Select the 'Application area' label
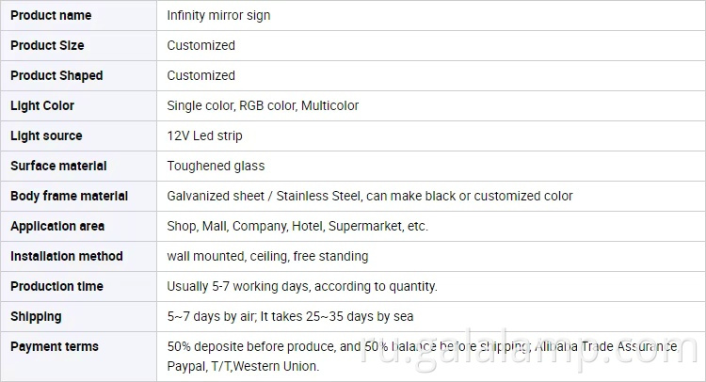Image resolution: width=706 pixels, height=382 pixels. coord(57,226)
